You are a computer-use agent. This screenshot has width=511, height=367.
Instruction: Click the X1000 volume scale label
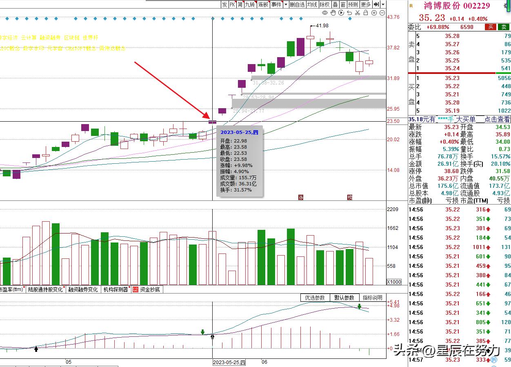click(394, 282)
